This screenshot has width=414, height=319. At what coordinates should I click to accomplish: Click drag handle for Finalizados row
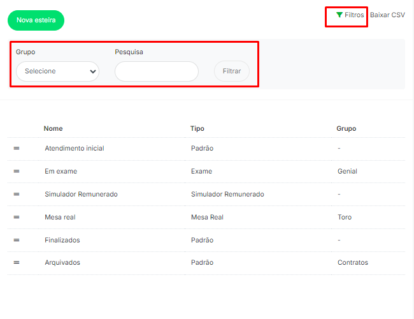[17, 240]
